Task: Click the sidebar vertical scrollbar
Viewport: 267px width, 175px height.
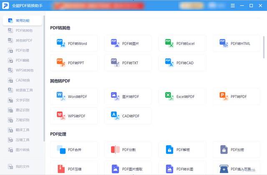Action: click(x=44, y=79)
